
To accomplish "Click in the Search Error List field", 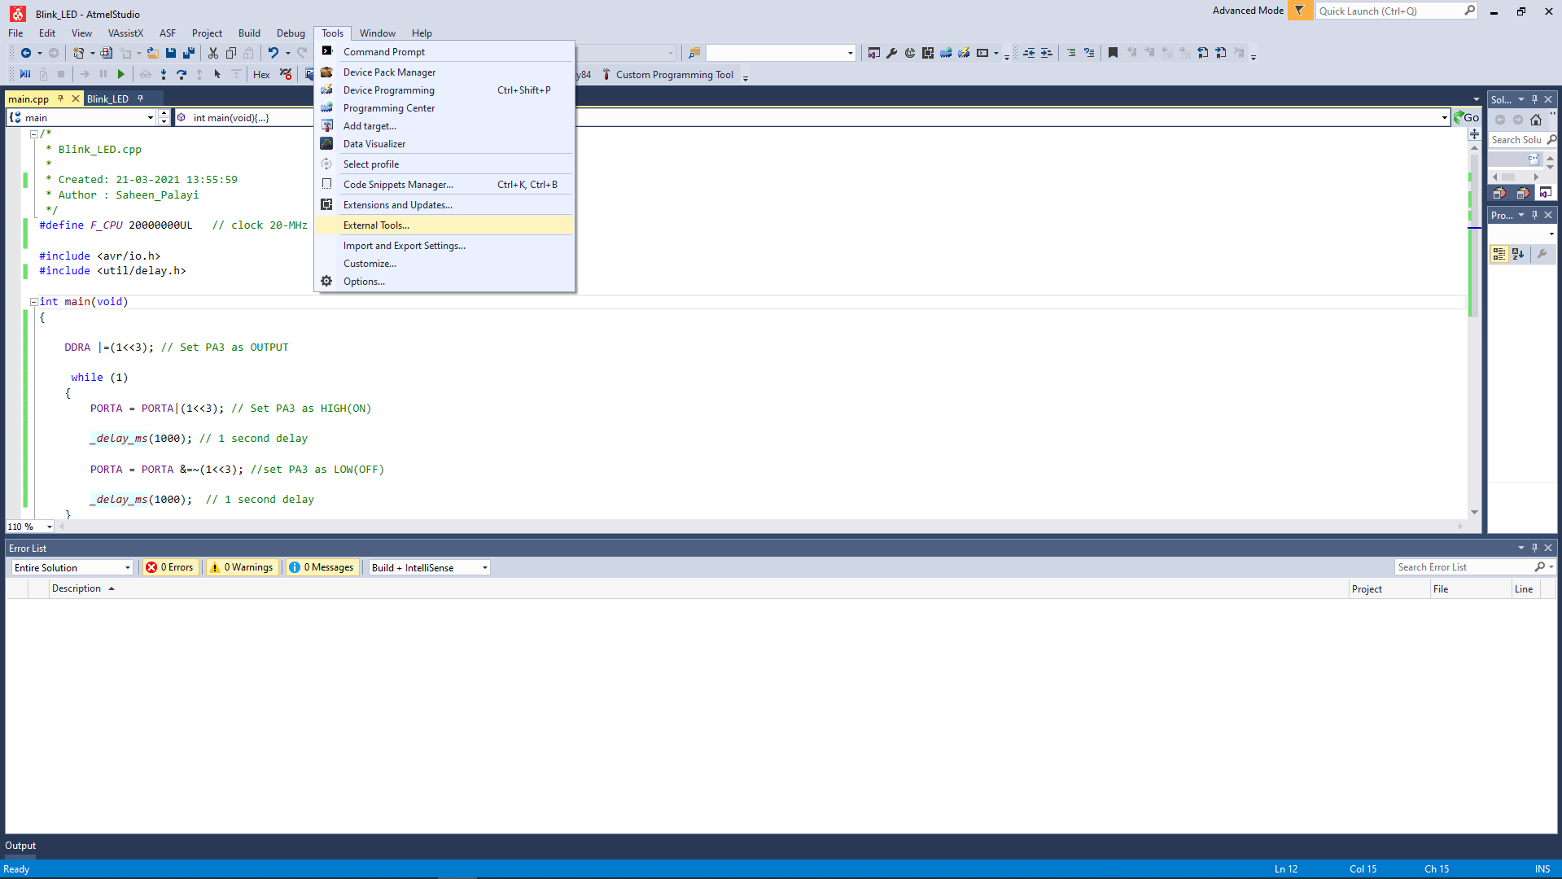I will (1464, 567).
